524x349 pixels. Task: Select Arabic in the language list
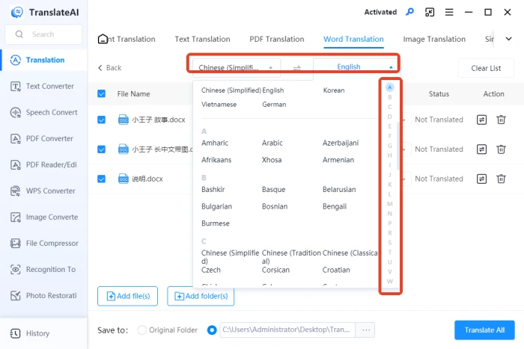click(272, 143)
